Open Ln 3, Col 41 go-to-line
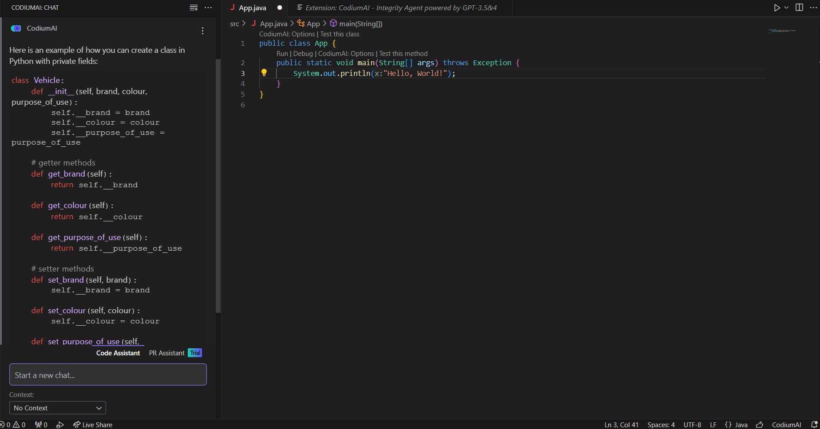The height and width of the screenshot is (429, 820). click(621, 425)
